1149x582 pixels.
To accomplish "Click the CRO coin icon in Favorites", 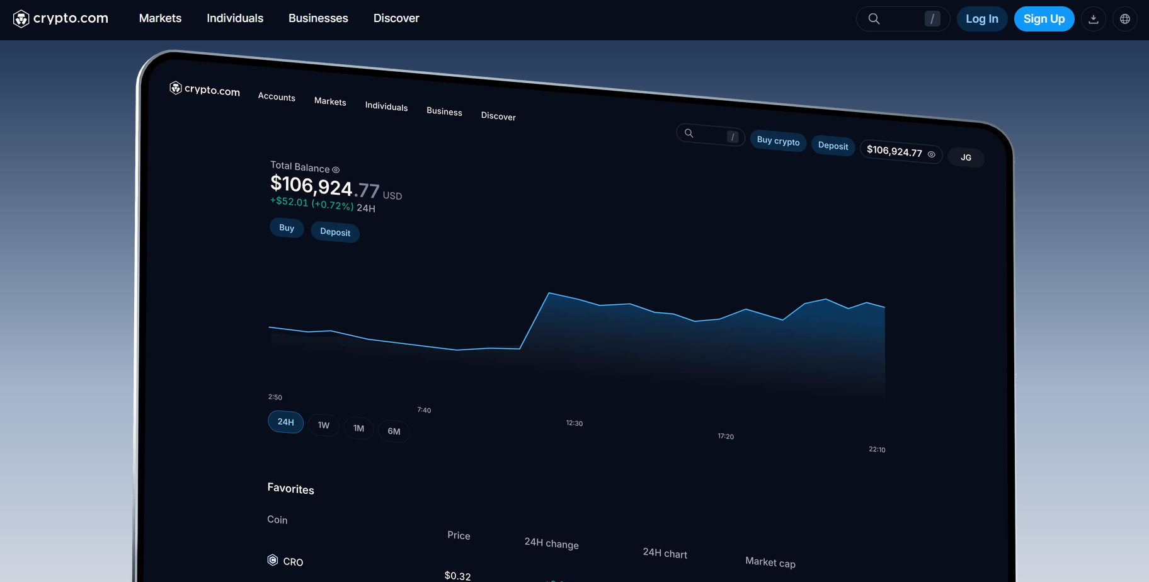I will [x=273, y=559].
